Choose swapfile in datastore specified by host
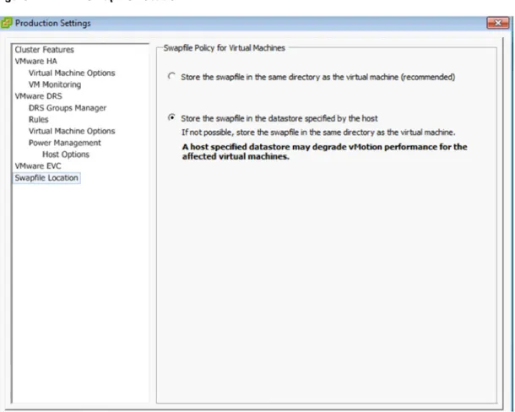This screenshot has width=515, height=412. click(x=171, y=117)
